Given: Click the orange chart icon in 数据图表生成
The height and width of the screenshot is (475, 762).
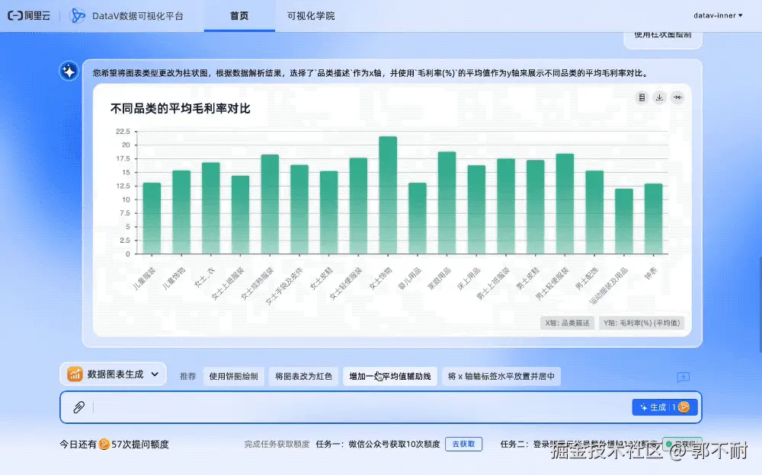Looking at the screenshot, I should coord(74,375).
